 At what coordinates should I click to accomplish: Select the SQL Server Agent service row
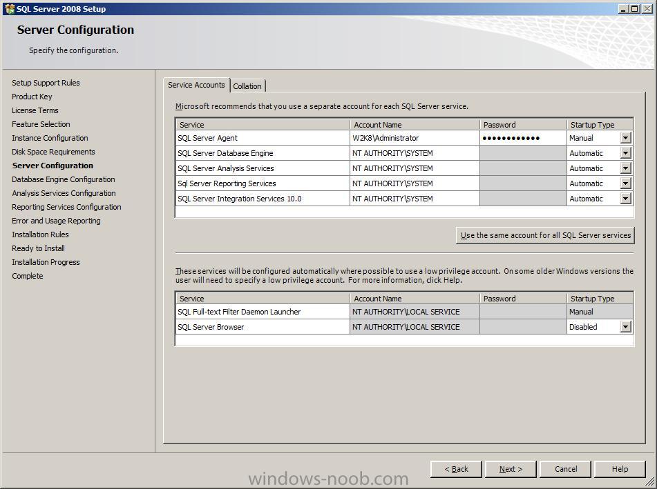point(263,138)
